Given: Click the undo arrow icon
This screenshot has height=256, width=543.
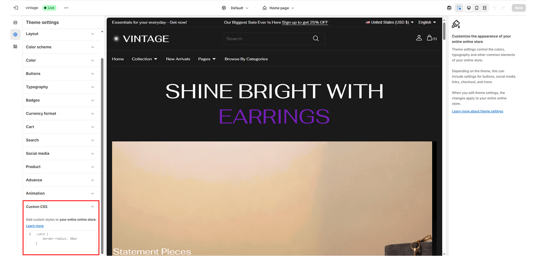Looking at the screenshot, I should point(494,8).
